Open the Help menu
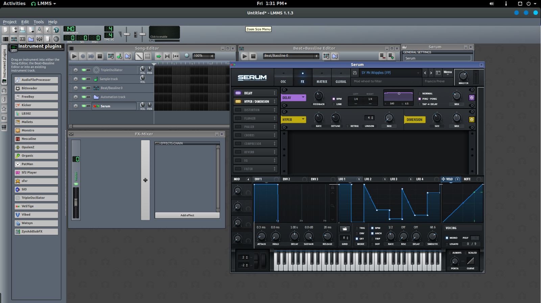Image resolution: width=541 pixels, height=303 pixels. click(53, 22)
